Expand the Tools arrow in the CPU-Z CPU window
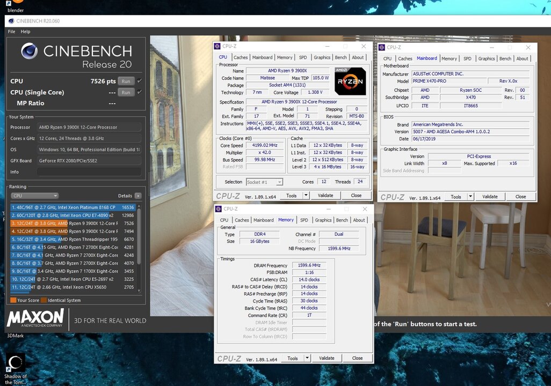Viewport: 551px width, 386px height. click(x=306, y=196)
